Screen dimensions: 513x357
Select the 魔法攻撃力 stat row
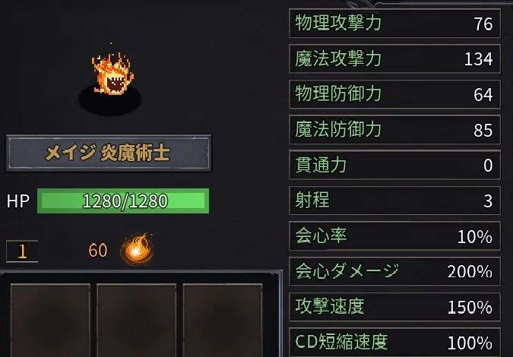click(395, 58)
